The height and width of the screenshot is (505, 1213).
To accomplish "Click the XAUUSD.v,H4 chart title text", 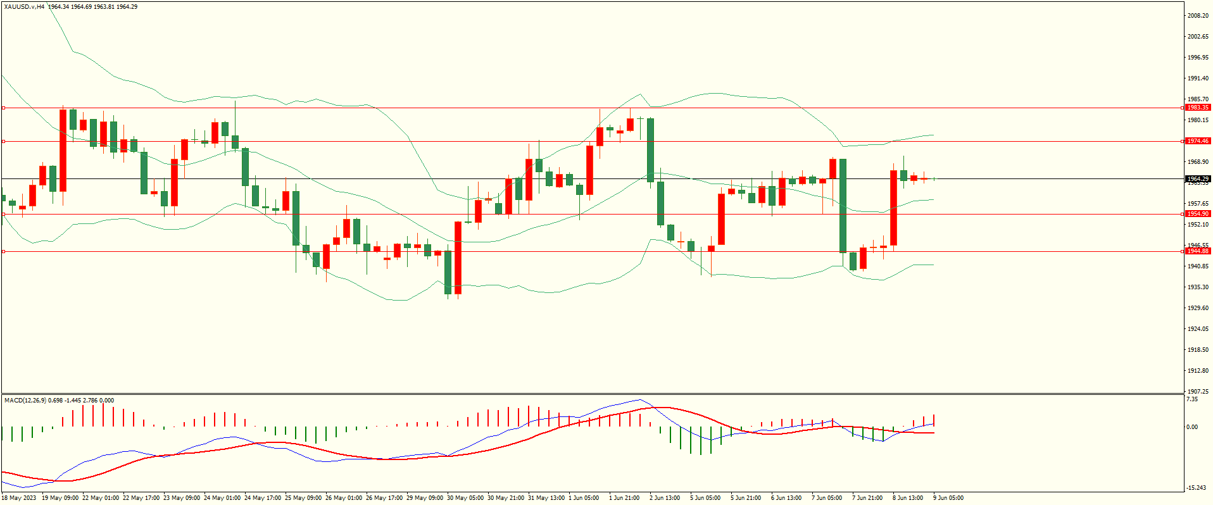I will point(25,7).
